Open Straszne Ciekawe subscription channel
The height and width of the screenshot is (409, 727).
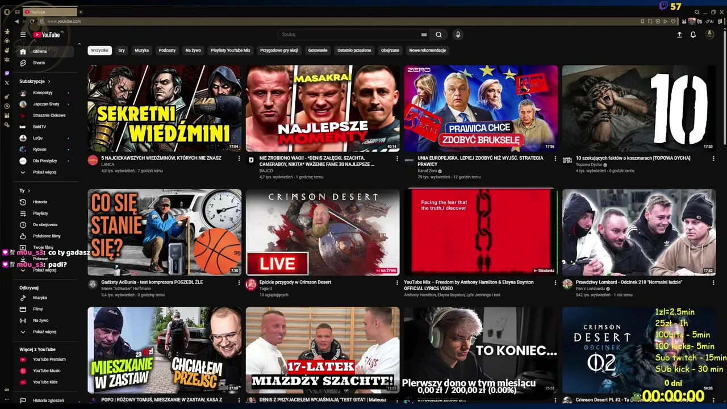[x=45, y=115]
